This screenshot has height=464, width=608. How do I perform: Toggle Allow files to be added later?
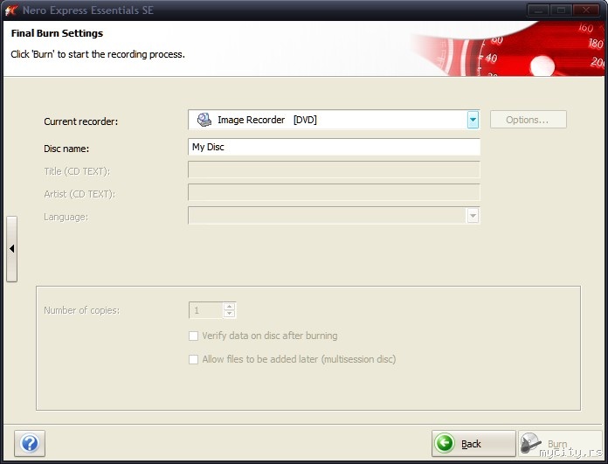[x=193, y=360]
